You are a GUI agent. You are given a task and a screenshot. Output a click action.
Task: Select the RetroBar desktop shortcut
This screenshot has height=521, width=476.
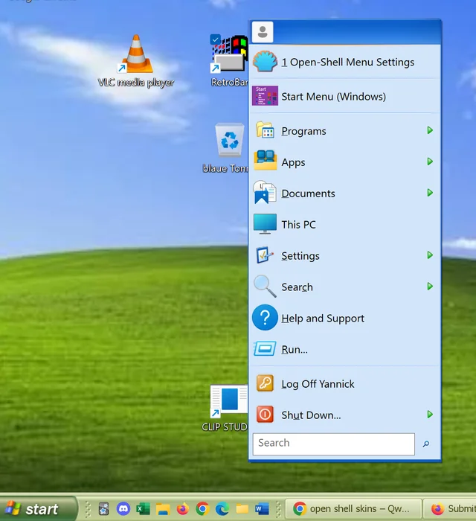[x=229, y=62]
